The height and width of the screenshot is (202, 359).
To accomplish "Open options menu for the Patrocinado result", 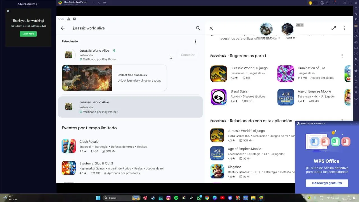I will point(195,42).
